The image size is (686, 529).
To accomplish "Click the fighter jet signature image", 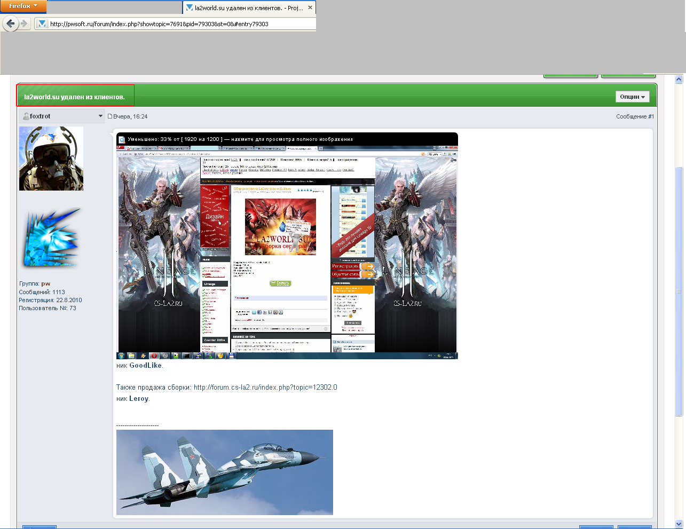I will point(225,472).
